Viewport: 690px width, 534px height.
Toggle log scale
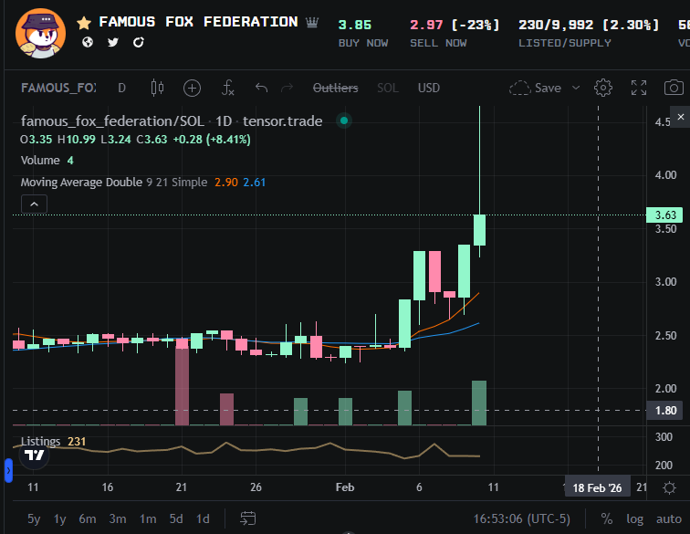pyautogui.click(x=634, y=519)
